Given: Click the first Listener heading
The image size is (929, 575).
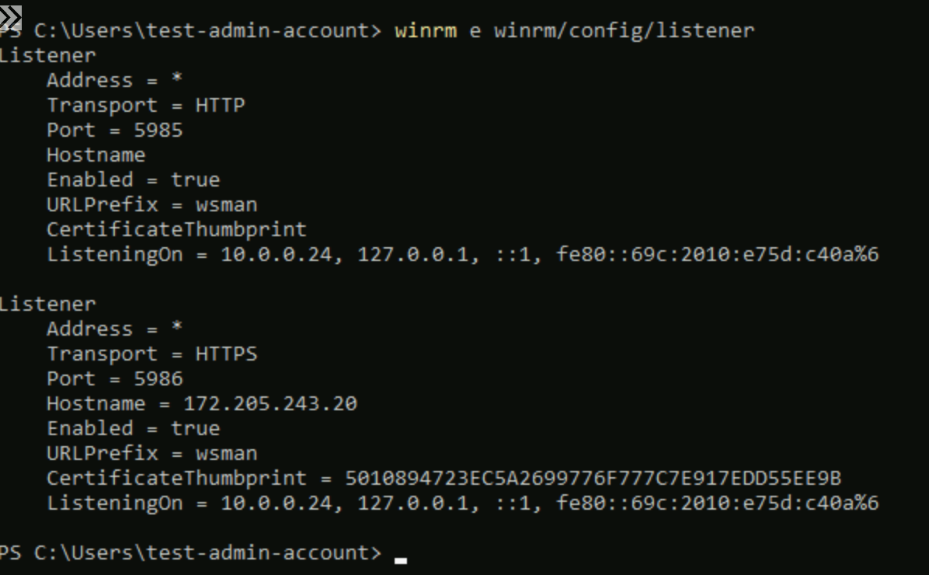Looking at the screenshot, I should tap(48, 56).
